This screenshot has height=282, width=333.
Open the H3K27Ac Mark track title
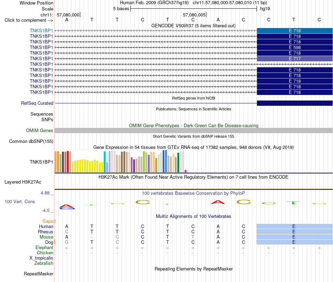(x=193, y=177)
